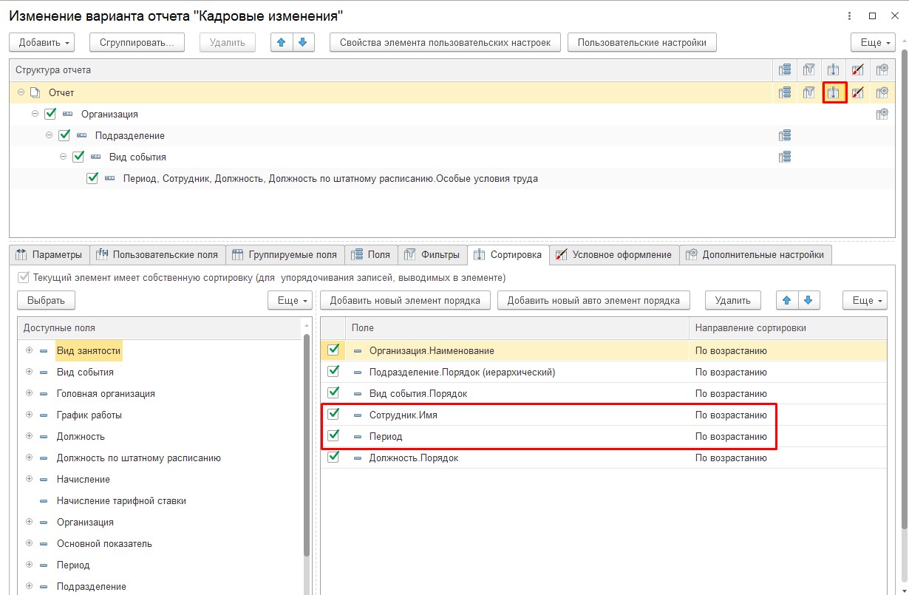Viewport: 909px width, 595px height.
Task: Collapse the Организация structure node
Action: [35, 114]
